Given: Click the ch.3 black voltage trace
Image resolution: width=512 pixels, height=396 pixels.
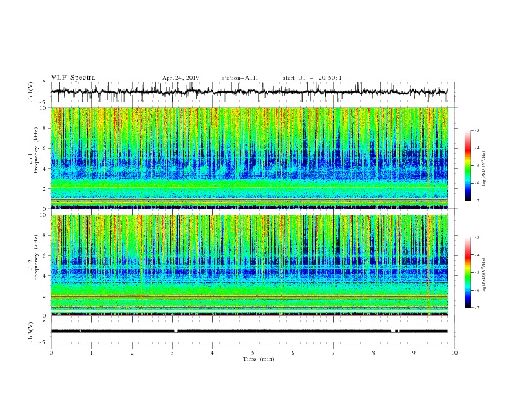Looking at the screenshot, I should (x=249, y=331).
